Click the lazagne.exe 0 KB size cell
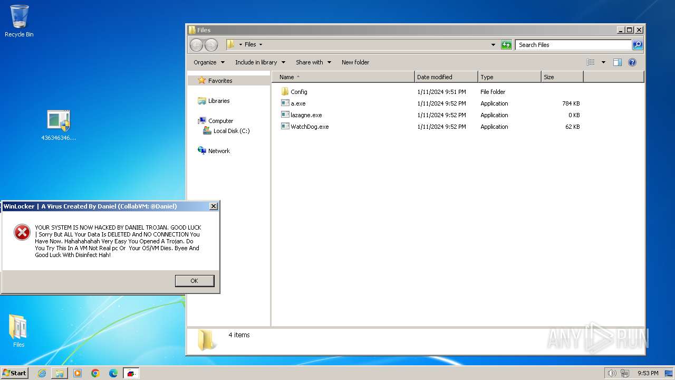The width and height of the screenshot is (675, 380). click(574, 115)
